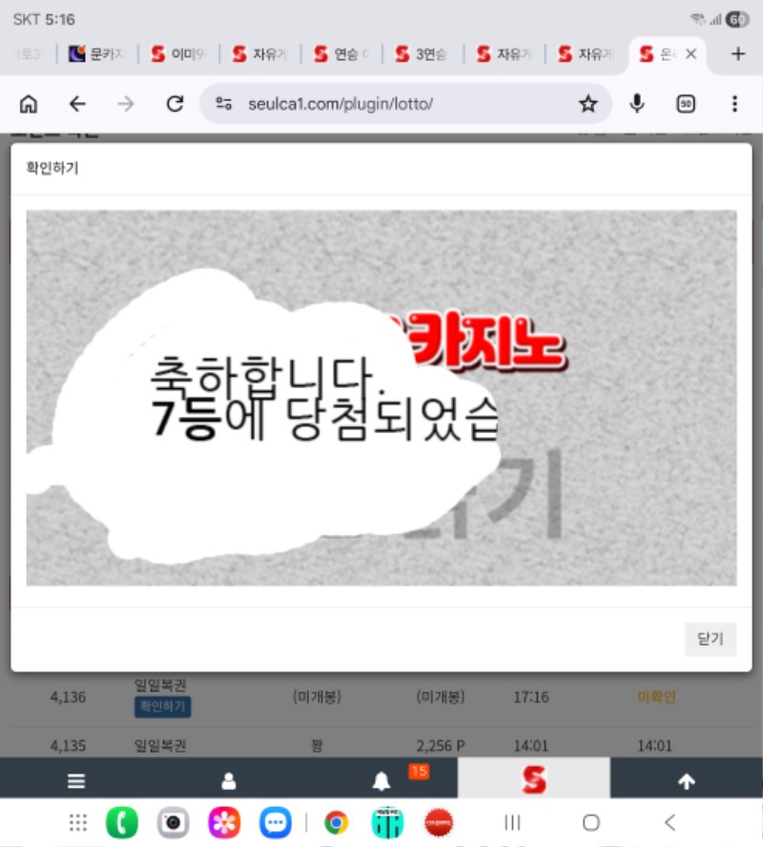Click the site info icon in address bar
Image resolution: width=763 pixels, height=847 pixels.
(x=224, y=104)
